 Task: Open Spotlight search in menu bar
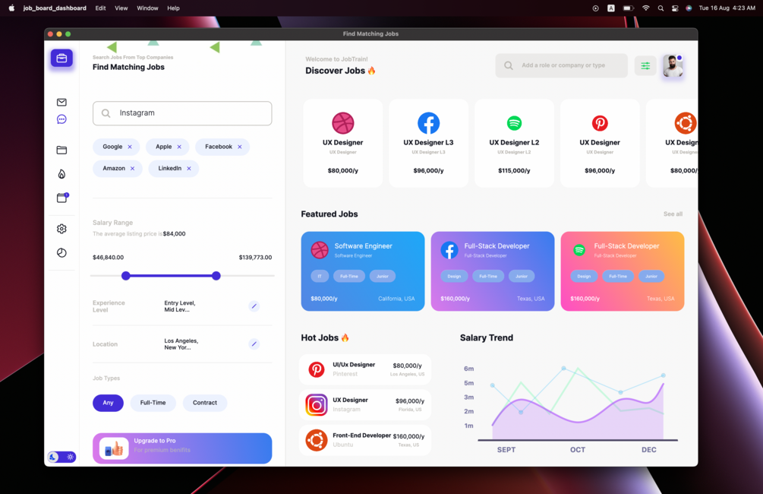(x=661, y=8)
